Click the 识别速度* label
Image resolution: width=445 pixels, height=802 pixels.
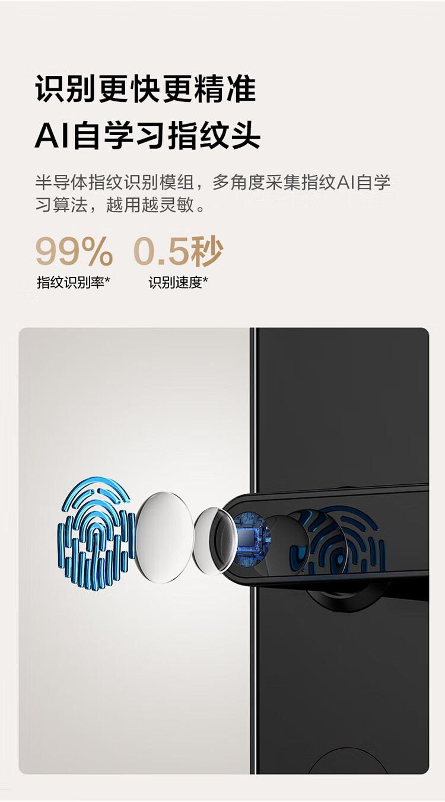(178, 283)
